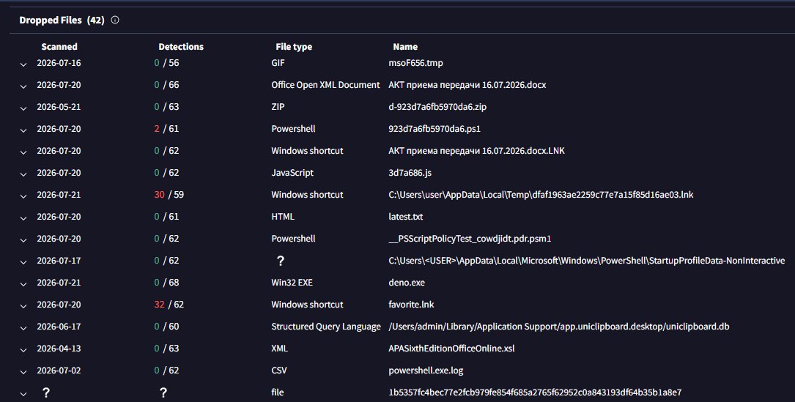Click the 0 / 66 detections value
Screen dimensions: 795x402
tap(166, 85)
